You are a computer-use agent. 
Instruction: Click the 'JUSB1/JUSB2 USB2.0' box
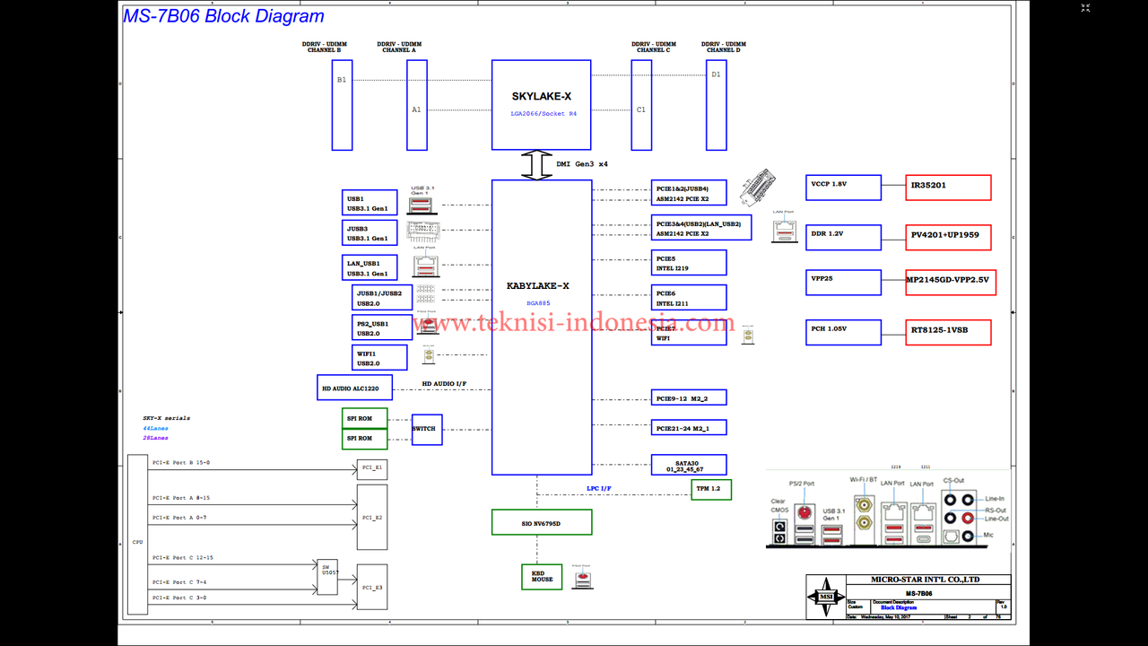pos(382,298)
